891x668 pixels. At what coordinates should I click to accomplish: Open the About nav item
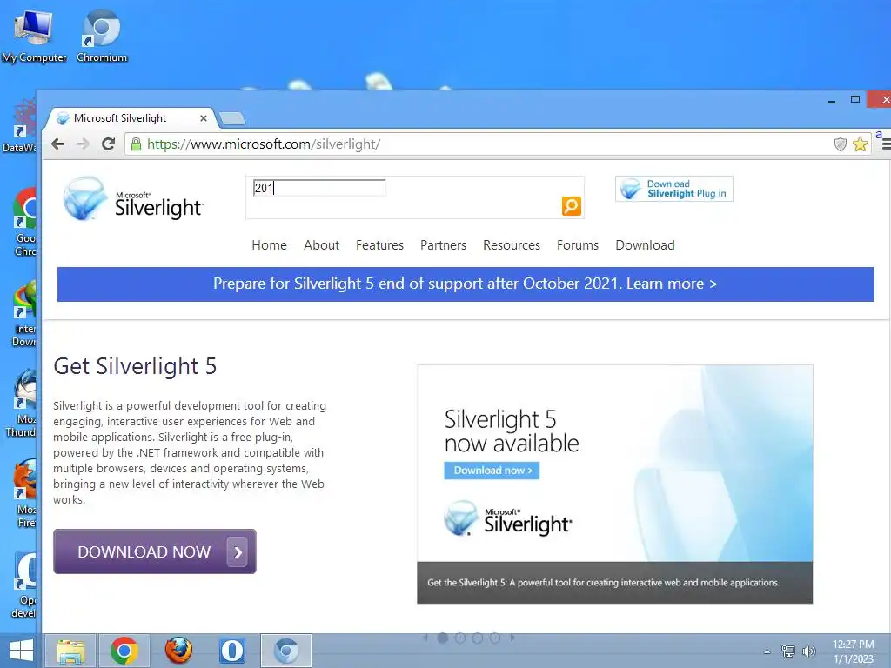(322, 245)
